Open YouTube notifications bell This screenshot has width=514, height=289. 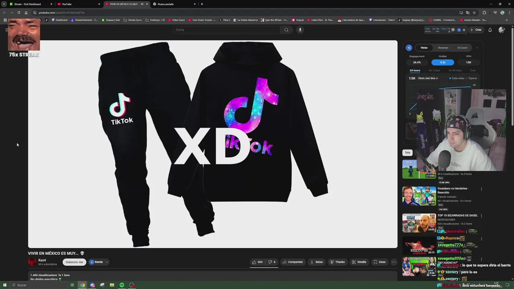pyautogui.click(x=490, y=30)
